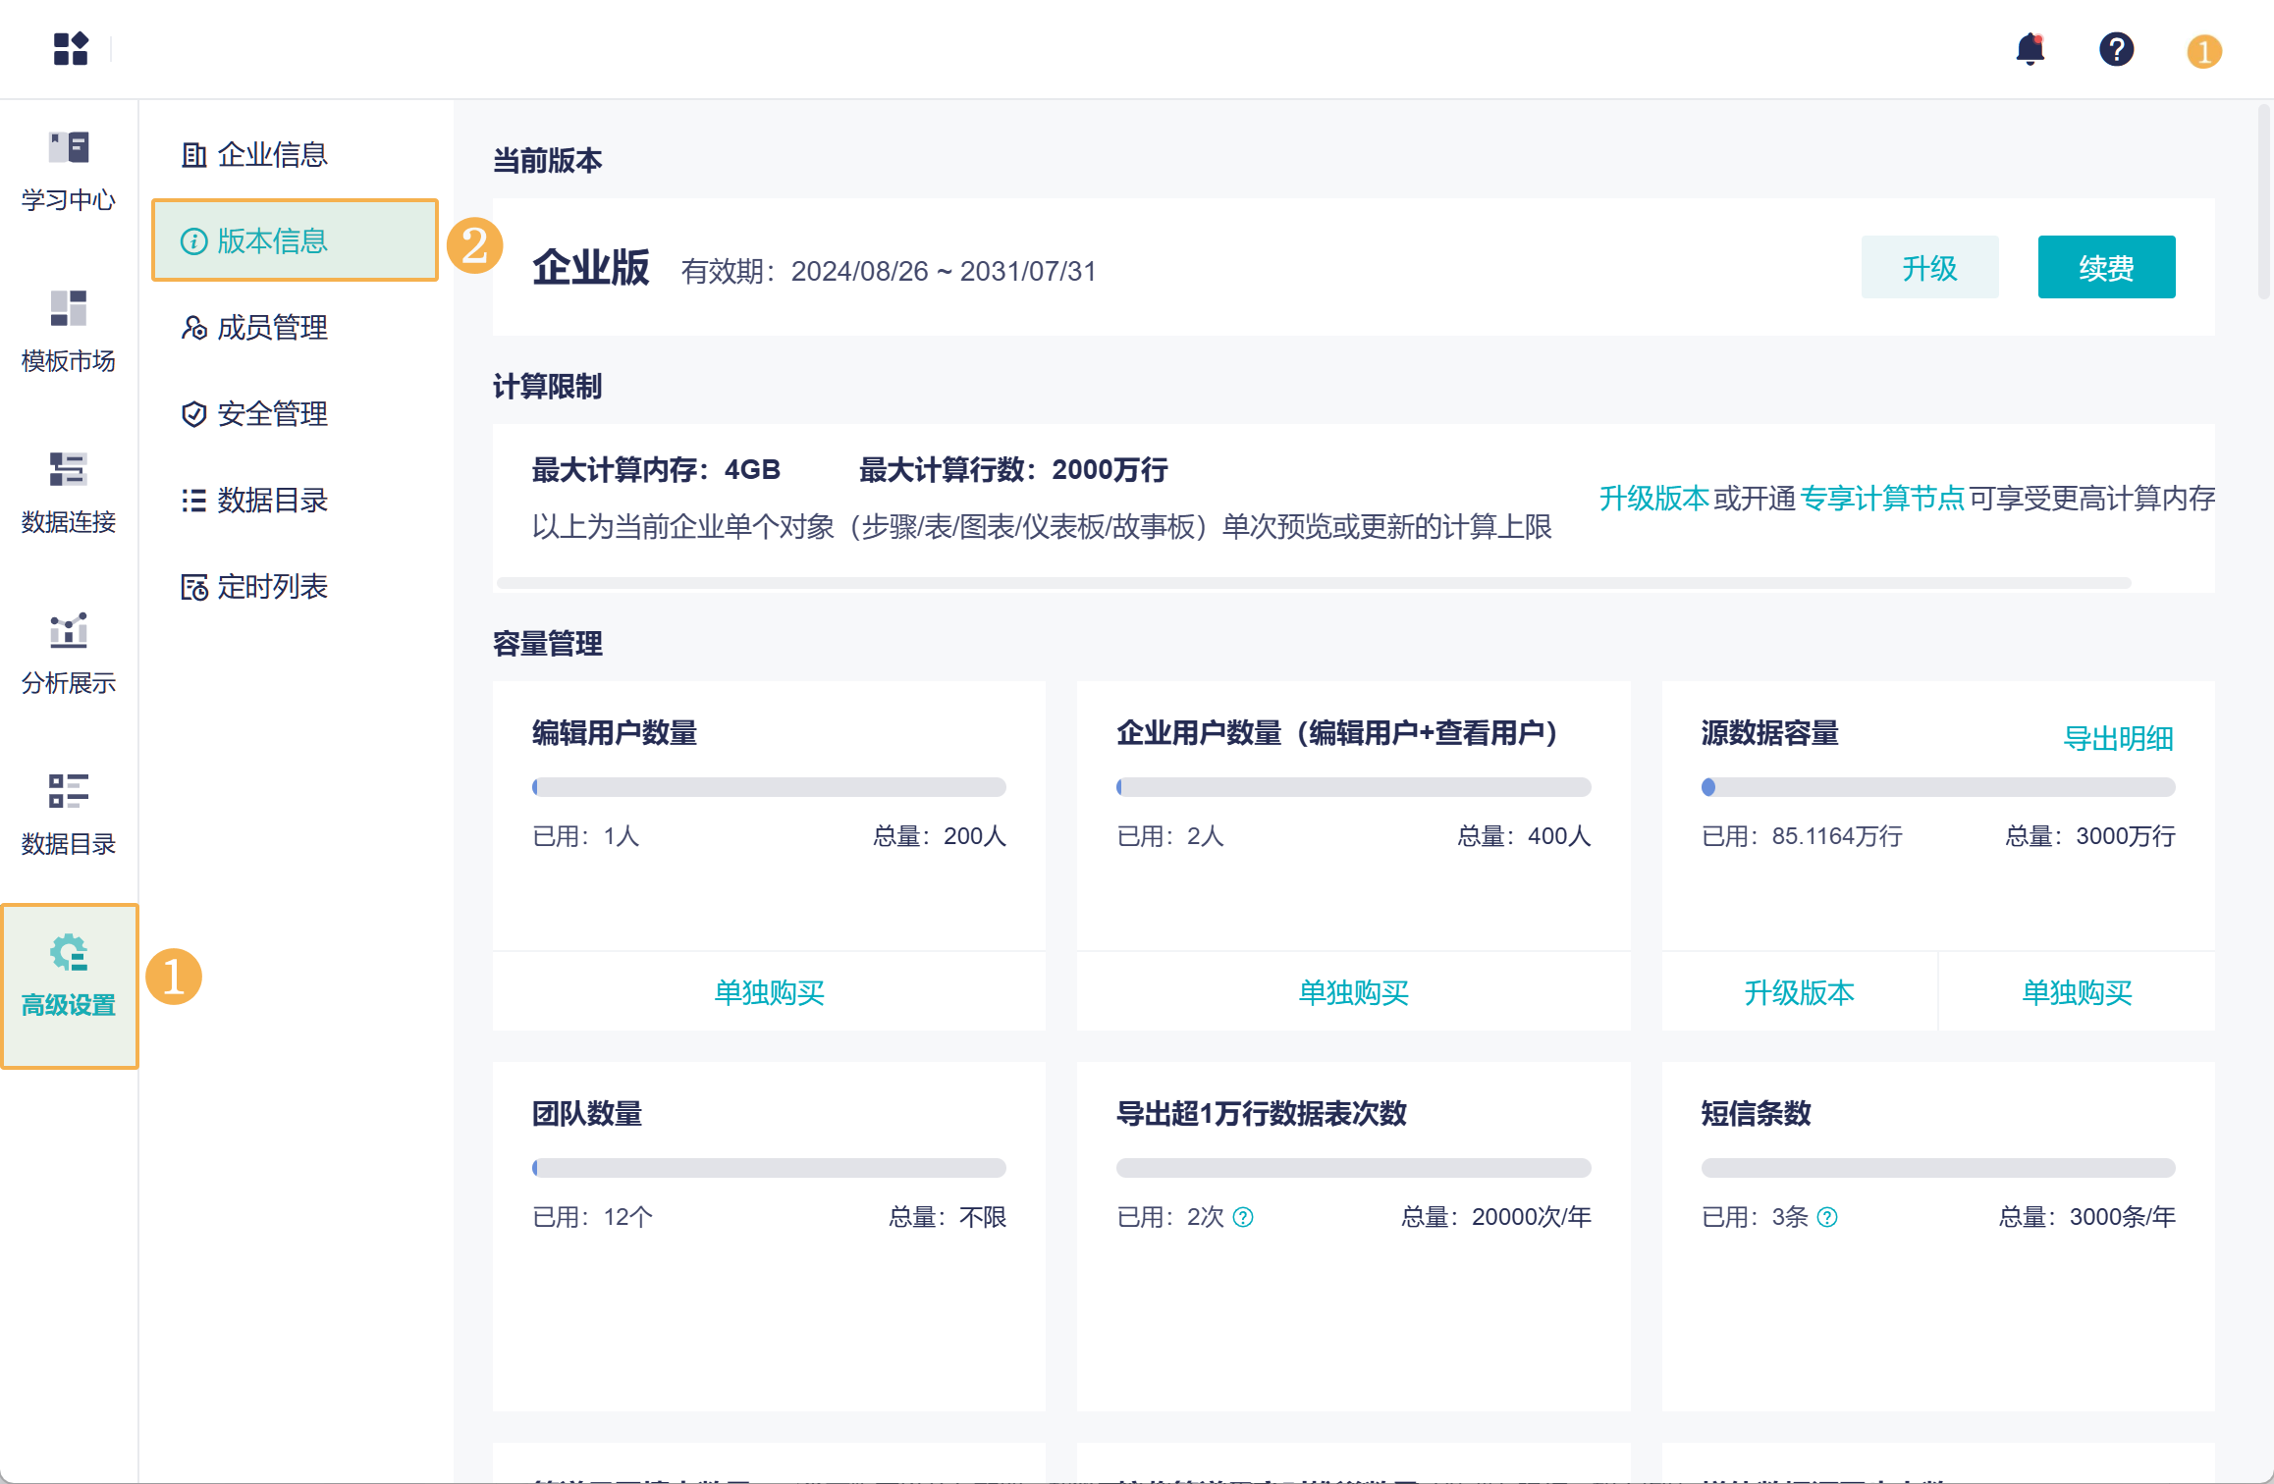Click info icon beside 导出超1万行 usage
This screenshot has width=2274, height=1484.
coord(1243,1217)
